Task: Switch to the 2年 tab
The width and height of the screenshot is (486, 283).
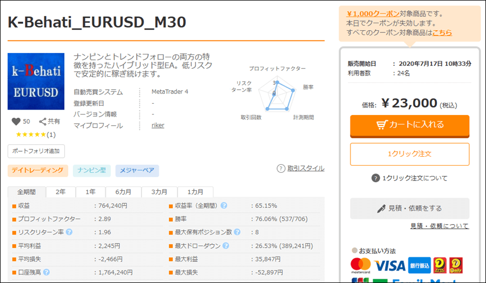Action: (60, 192)
